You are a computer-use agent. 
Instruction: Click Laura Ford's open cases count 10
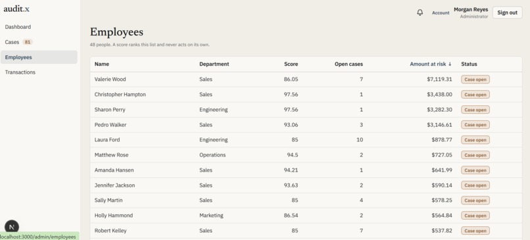click(360, 139)
